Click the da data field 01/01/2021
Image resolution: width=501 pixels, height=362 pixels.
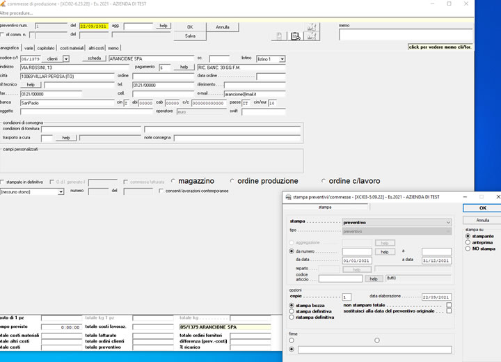pos(357,260)
